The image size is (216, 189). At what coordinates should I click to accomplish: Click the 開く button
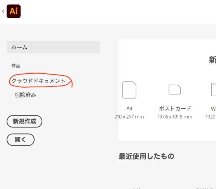click(x=21, y=140)
